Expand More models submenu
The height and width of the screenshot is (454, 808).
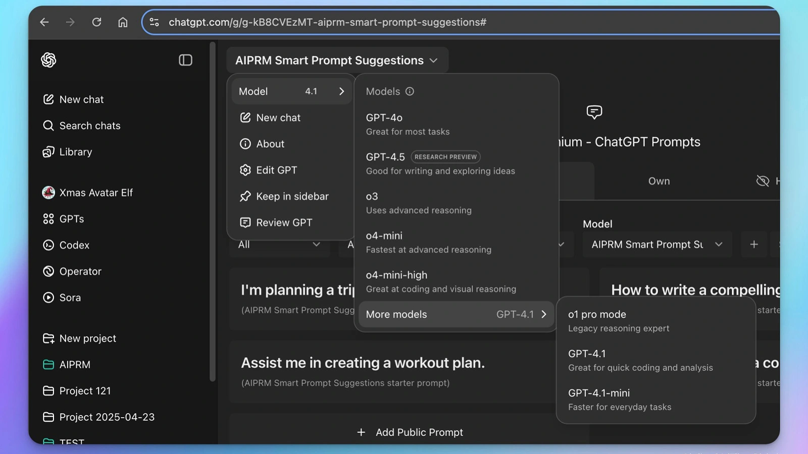point(456,314)
